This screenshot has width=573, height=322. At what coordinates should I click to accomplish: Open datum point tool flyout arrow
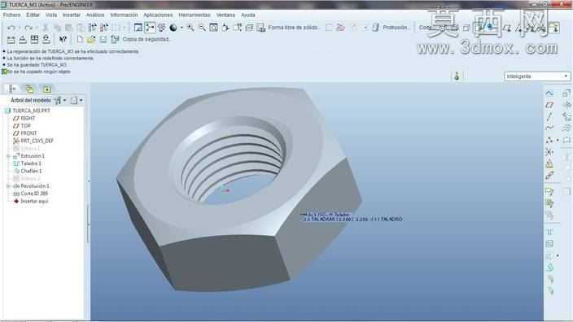[558, 140]
